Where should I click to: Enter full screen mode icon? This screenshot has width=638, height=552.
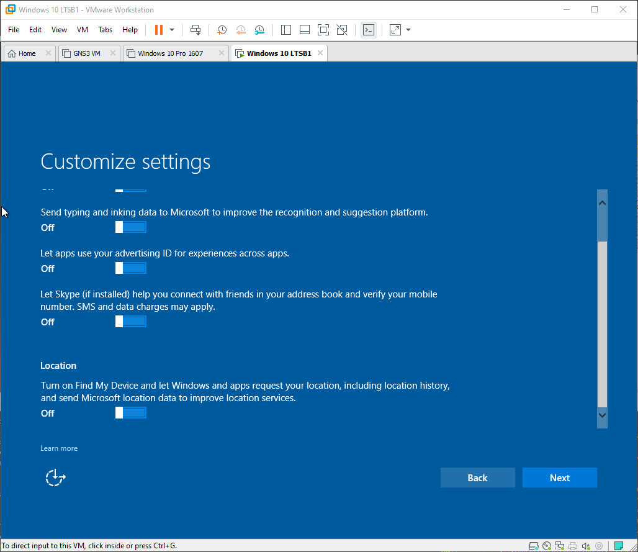(x=323, y=30)
